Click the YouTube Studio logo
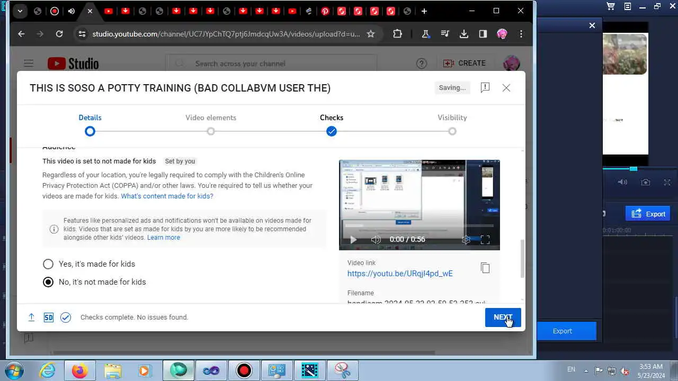678x381 pixels. [73, 63]
